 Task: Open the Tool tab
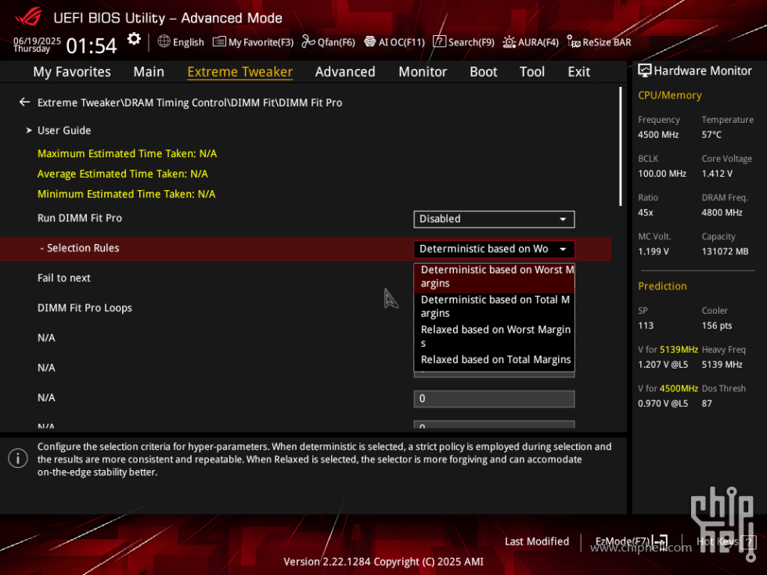point(531,72)
